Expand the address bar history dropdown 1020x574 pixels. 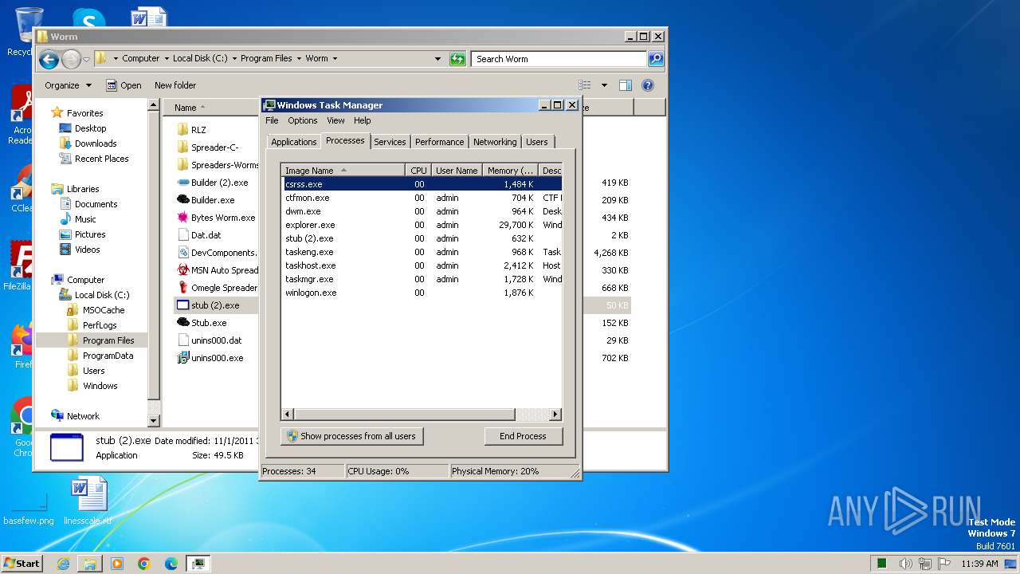pos(437,59)
